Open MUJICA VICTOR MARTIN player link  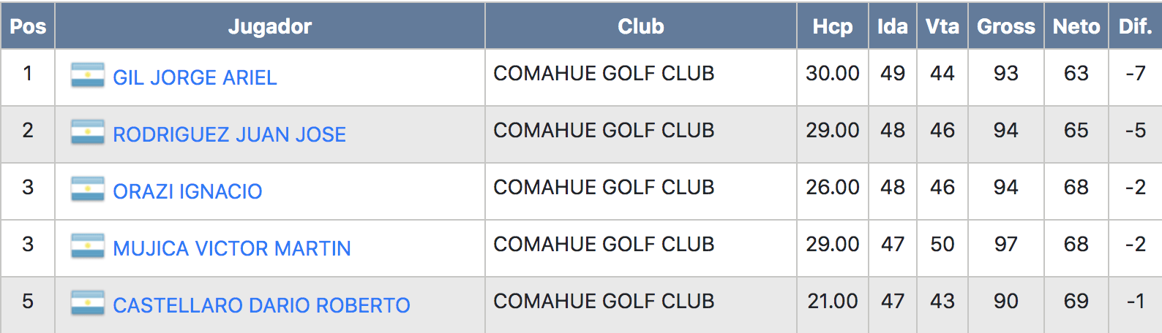click(x=232, y=248)
